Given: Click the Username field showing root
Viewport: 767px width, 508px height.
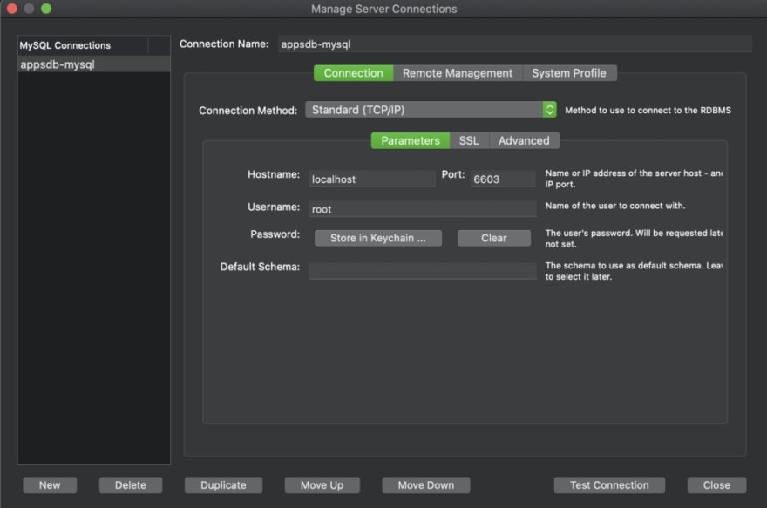Looking at the screenshot, I should (423, 209).
